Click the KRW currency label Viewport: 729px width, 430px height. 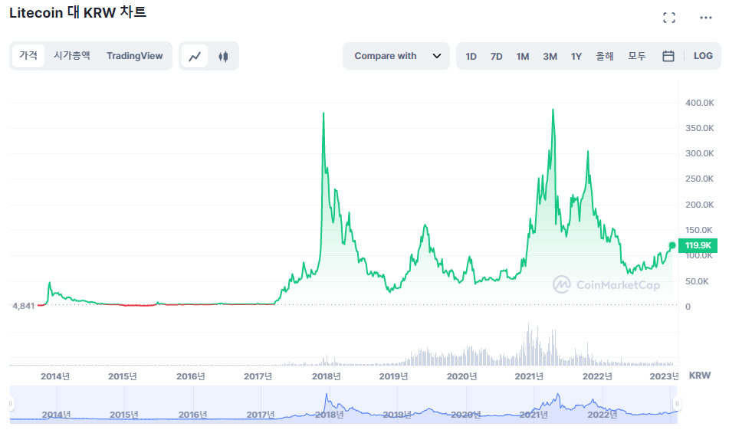coord(700,375)
